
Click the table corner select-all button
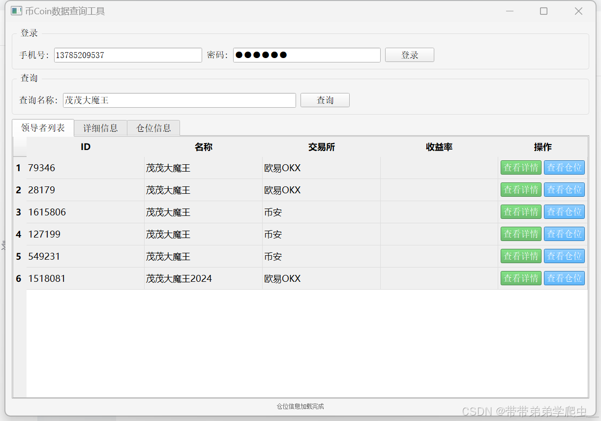[x=20, y=147]
